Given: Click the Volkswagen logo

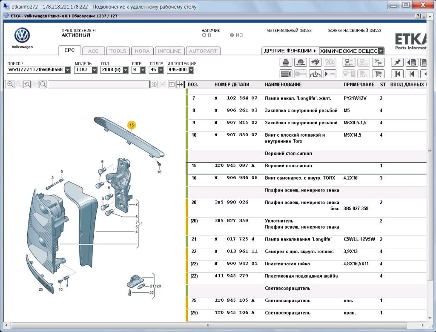Looking at the screenshot, I should pyautogui.click(x=22, y=35).
